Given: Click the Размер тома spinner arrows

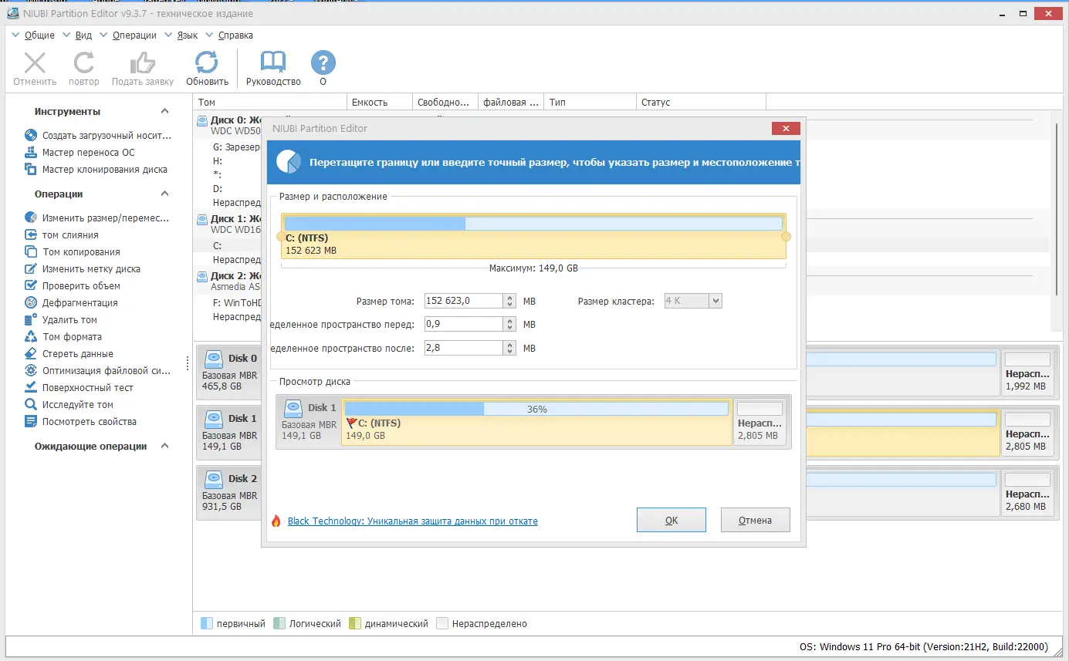Looking at the screenshot, I should coord(509,301).
